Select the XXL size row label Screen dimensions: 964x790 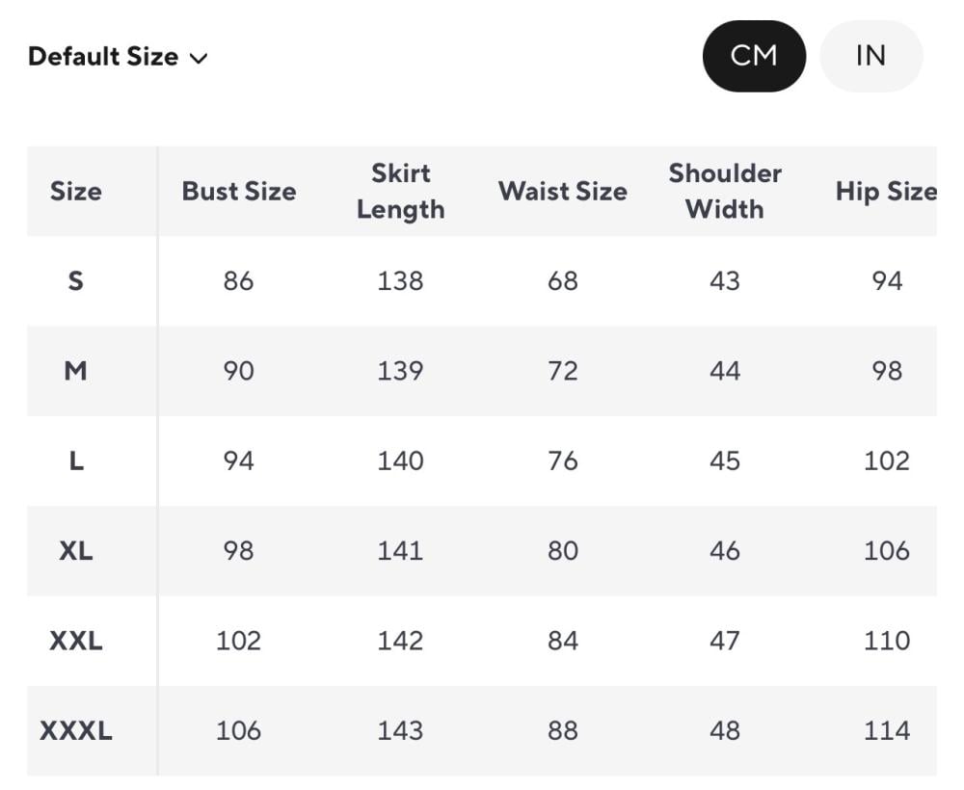coord(76,641)
